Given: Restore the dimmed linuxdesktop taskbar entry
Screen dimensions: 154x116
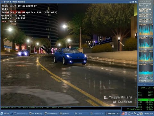Looking at the screenshot, I should click(21, 113).
